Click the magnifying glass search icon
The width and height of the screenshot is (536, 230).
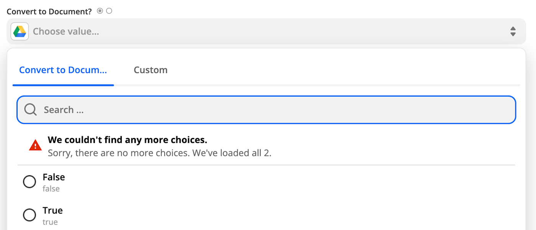[x=31, y=110]
